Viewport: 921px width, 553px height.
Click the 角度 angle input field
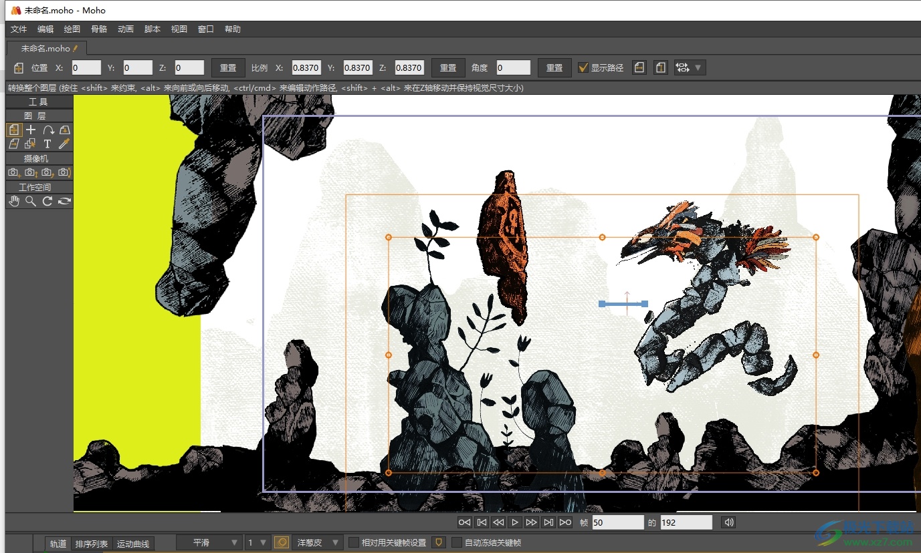point(513,67)
